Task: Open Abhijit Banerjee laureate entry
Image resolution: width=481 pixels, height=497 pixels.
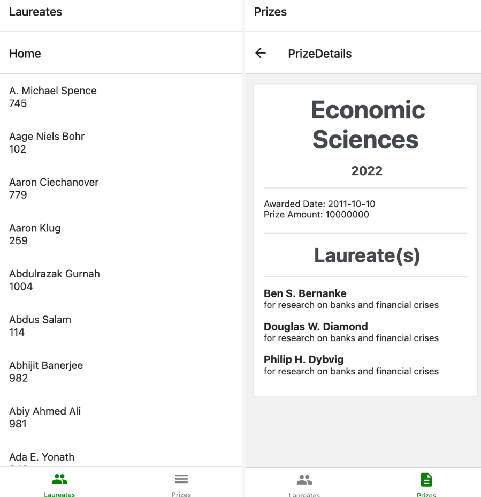Action: (46, 371)
